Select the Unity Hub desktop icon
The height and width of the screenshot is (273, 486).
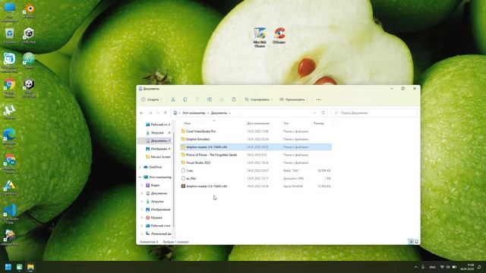[x=29, y=36]
